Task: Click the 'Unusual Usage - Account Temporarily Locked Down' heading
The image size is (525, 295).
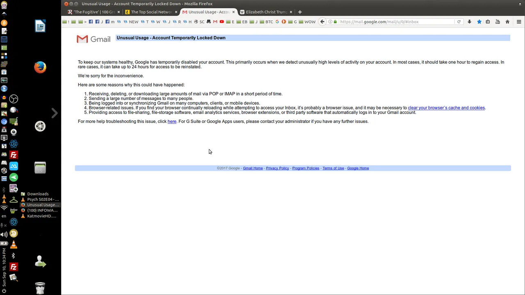Action: point(171,38)
